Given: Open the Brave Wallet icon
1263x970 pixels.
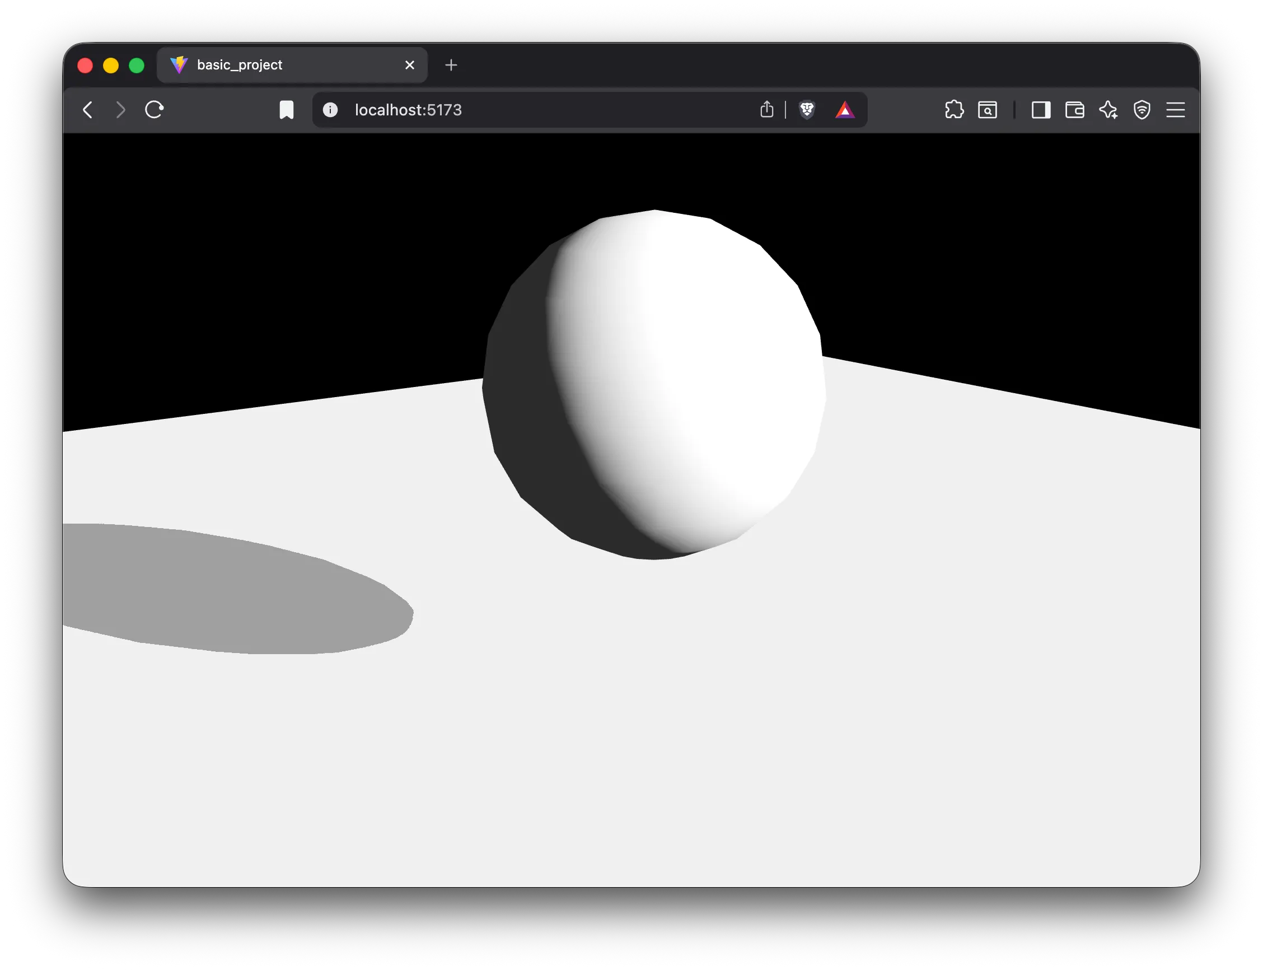Looking at the screenshot, I should [1074, 110].
